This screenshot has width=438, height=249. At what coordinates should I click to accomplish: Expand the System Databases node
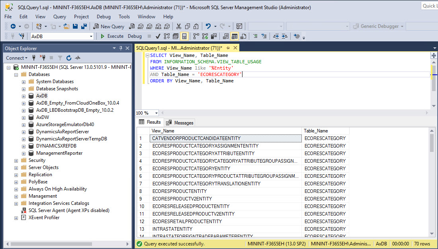[24, 82]
